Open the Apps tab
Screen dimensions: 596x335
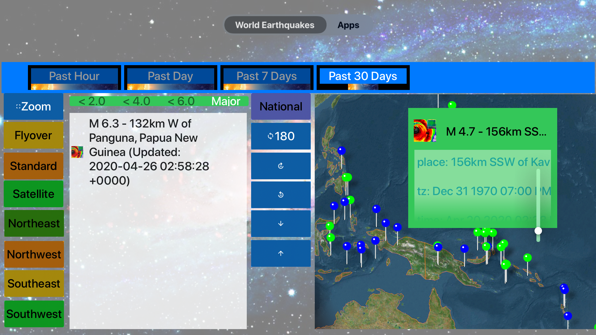(348, 25)
